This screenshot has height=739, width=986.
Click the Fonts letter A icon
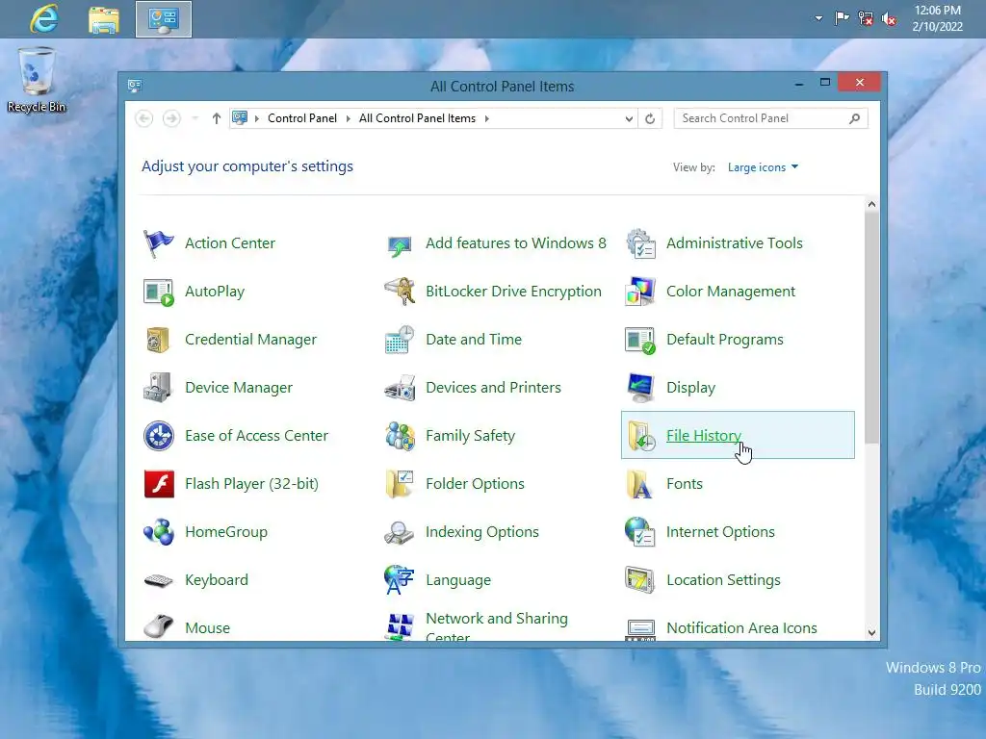pyautogui.click(x=640, y=484)
